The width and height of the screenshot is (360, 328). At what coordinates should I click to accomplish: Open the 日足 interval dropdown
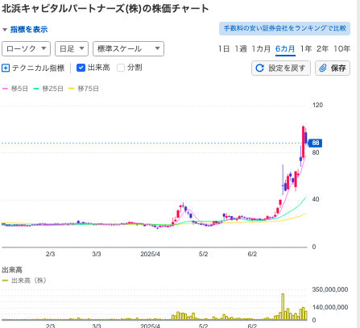[x=72, y=48]
